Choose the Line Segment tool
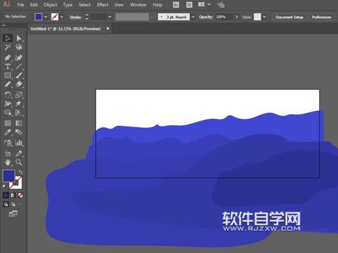Image resolution: width=338 pixels, height=253 pixels. (19, 66)
